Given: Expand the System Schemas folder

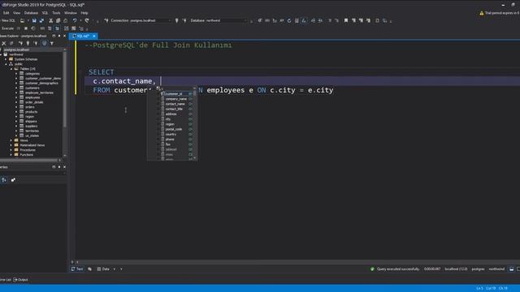Looking at the screenshot, I should (x=6, y=59).
